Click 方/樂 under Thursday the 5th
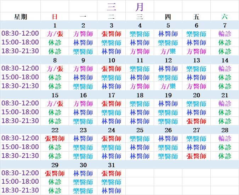 click(x=168, y=51)
